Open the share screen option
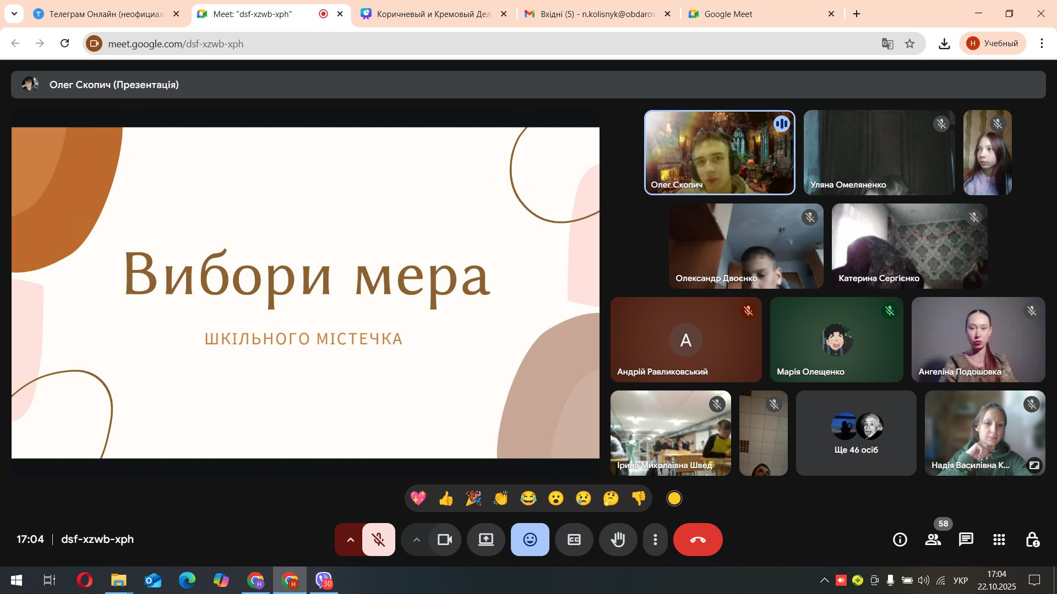 [486, 540]
